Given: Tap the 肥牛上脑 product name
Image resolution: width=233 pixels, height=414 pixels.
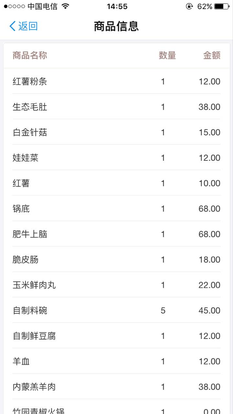Looking at the screenshot, I should (x=30, y=234).
